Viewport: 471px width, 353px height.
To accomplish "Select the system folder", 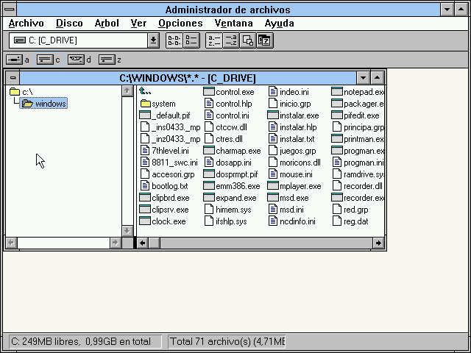I will [158, 104].
